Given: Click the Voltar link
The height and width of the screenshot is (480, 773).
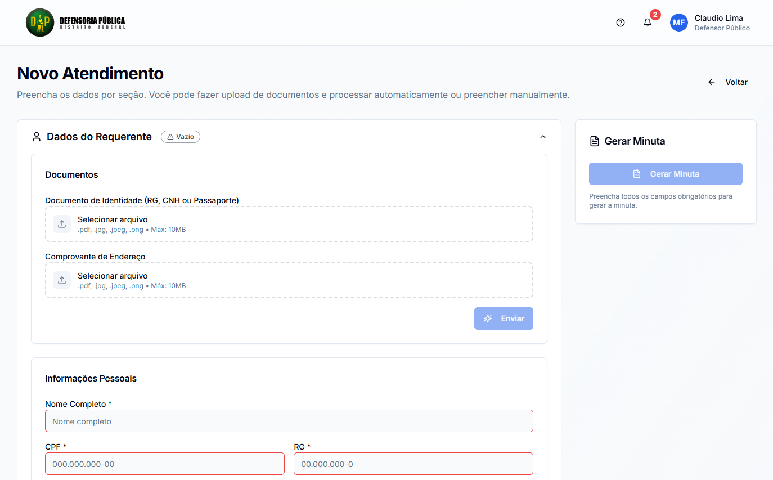Looking at the screenshot, I should pos(736,82).
